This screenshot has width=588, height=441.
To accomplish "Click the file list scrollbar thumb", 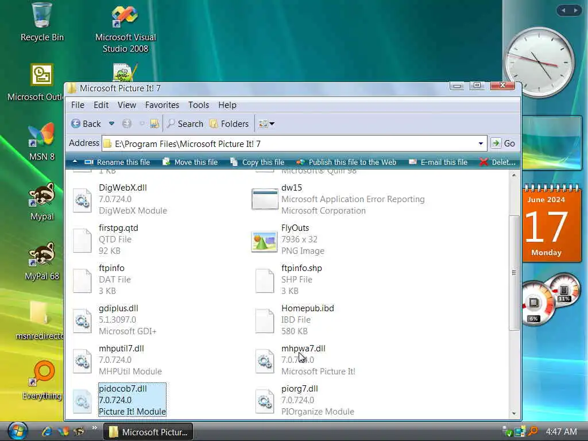I will coord(514,273).
